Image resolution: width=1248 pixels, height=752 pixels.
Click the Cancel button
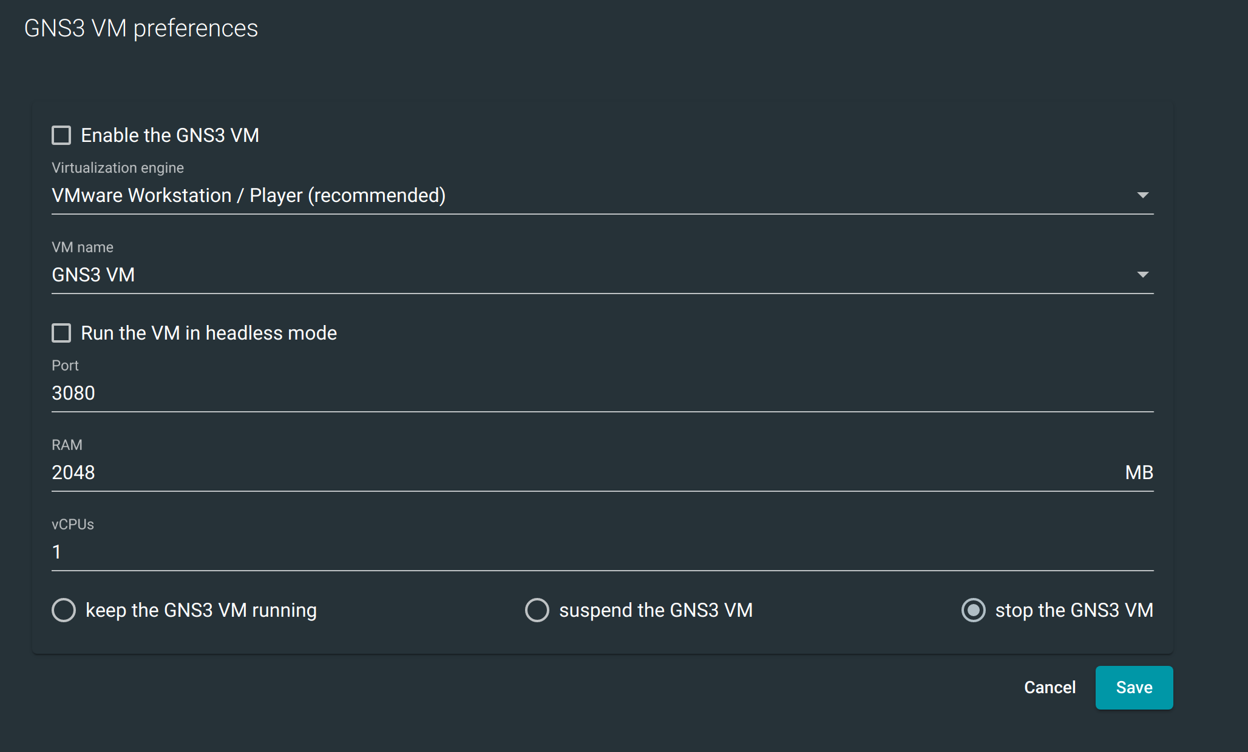(x=1050, y=687)
